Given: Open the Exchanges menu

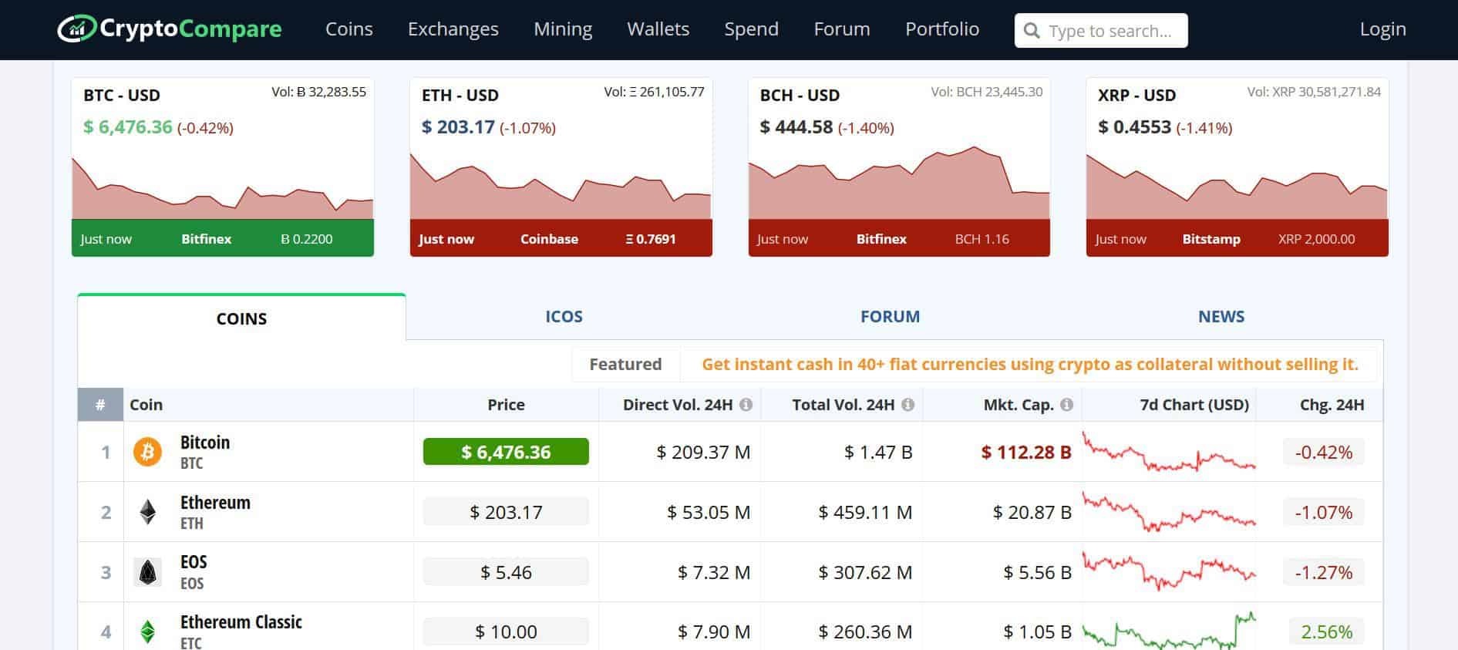Looking at the screenshot, I should point(453,29).
